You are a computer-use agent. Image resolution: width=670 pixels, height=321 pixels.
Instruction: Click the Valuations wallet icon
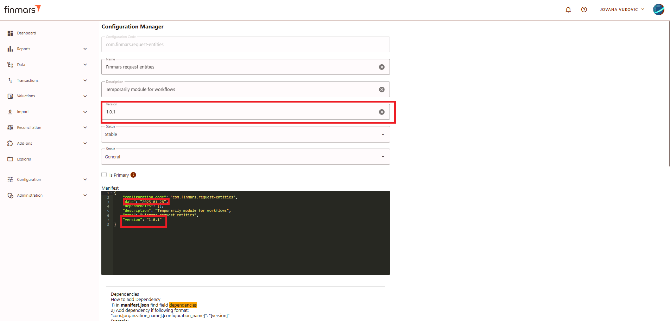(x=10, y=96)
